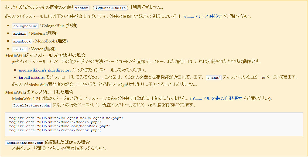This screenshot has height=157, width=308.
Task: Select the monobook skin code item
Action: [x=22, y=41]
